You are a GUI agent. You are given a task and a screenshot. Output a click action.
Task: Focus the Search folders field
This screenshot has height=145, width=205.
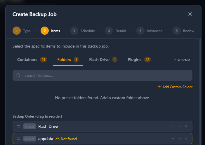102,75
